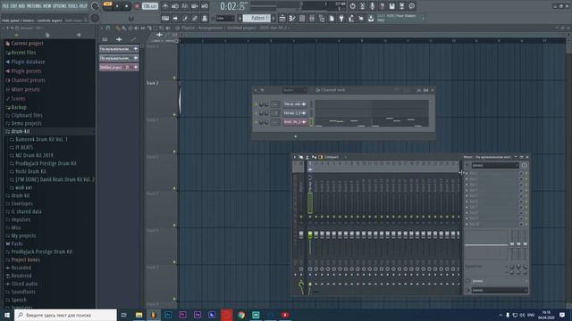
Task: Toggle the Slot 1 enable LED in Mixer
Action: (x=526, y=174)
